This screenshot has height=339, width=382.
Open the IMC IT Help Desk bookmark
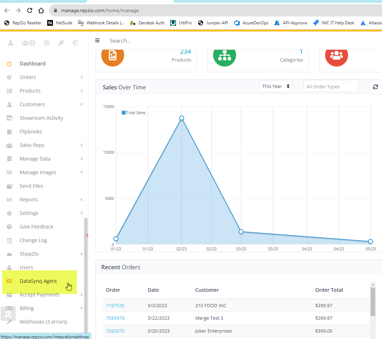coord(334,23)
